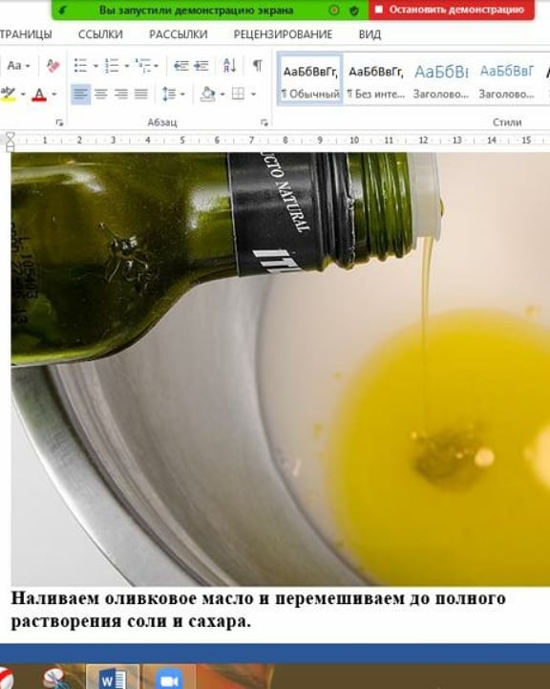Image resolution: width=550 pixels, height=689 pixels.
Task: Clear all formatting with eraser icon
Action: [53, 66]
